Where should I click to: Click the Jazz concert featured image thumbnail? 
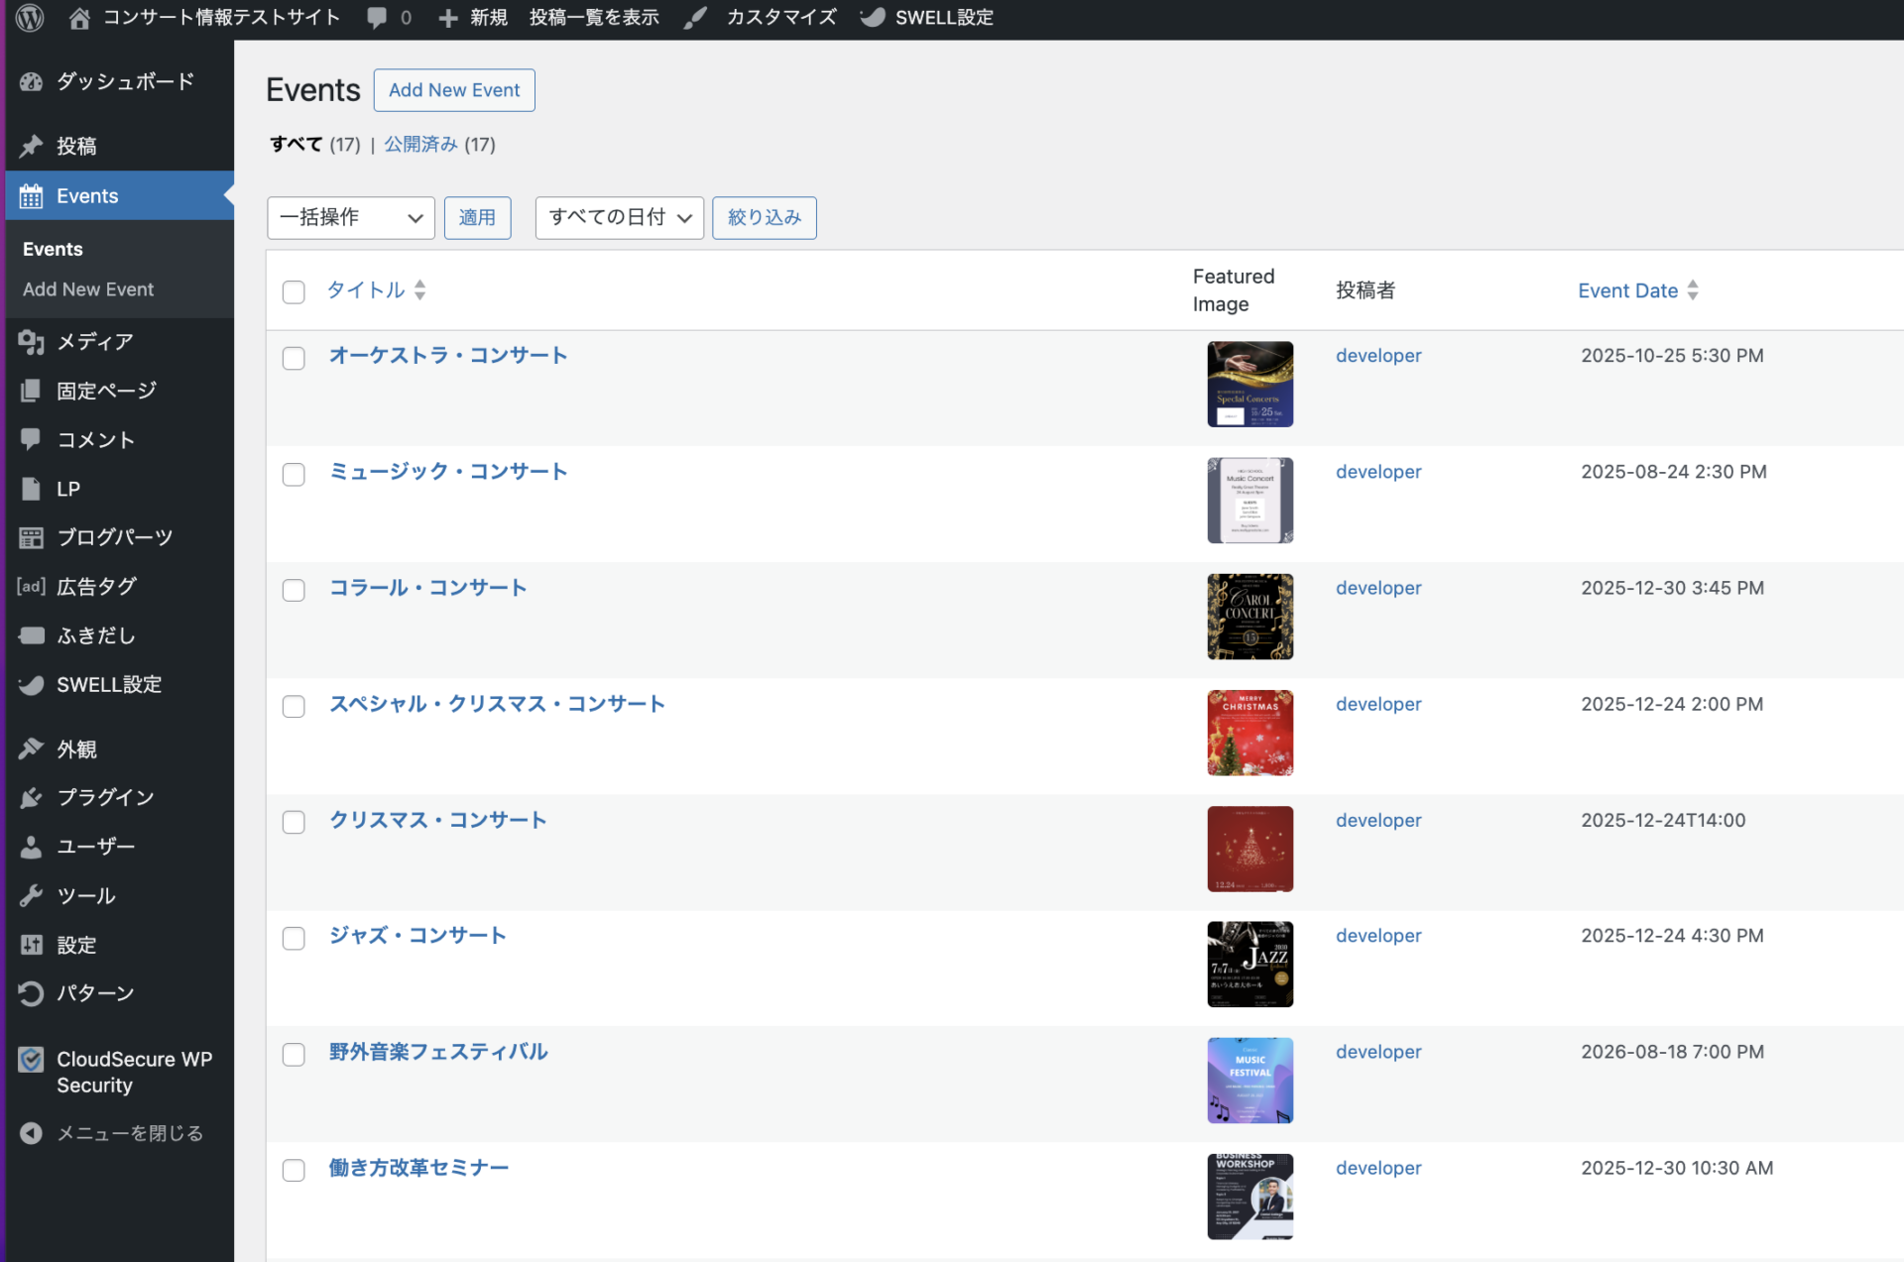coord(1249,964)
